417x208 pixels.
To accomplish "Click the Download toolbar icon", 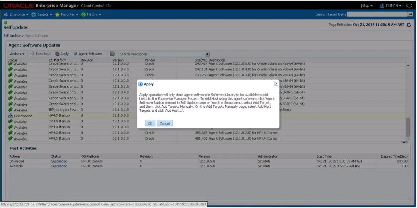I will click(x=33, y=54).
